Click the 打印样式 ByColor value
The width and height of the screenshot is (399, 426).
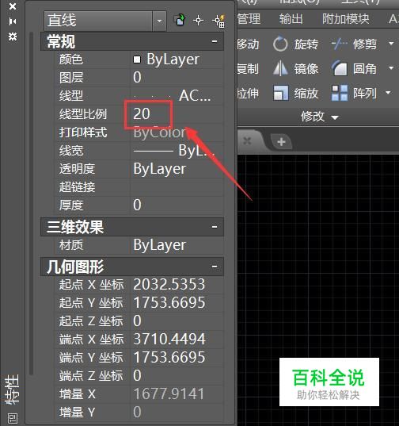[177, 132]
